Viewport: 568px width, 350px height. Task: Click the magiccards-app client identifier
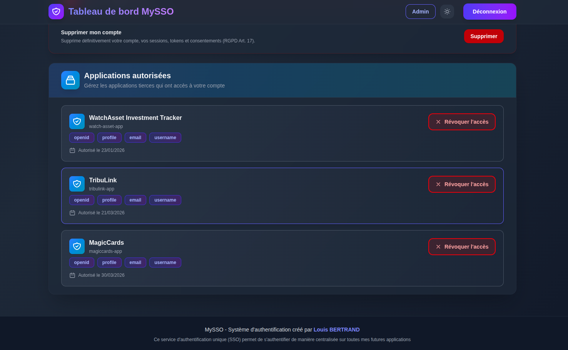[x=105, y=251]
